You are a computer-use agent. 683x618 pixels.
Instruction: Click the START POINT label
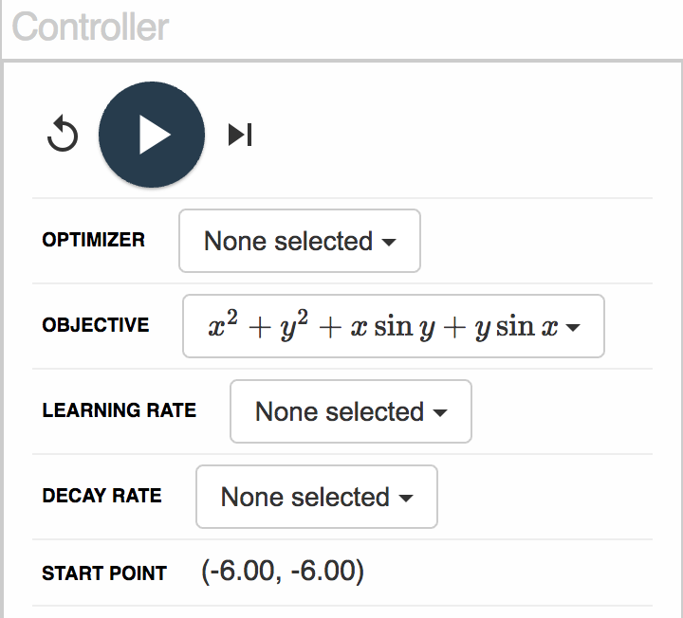(104, 573)
